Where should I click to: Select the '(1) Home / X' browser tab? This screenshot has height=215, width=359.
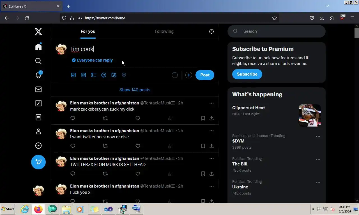[x=31, y=6]
